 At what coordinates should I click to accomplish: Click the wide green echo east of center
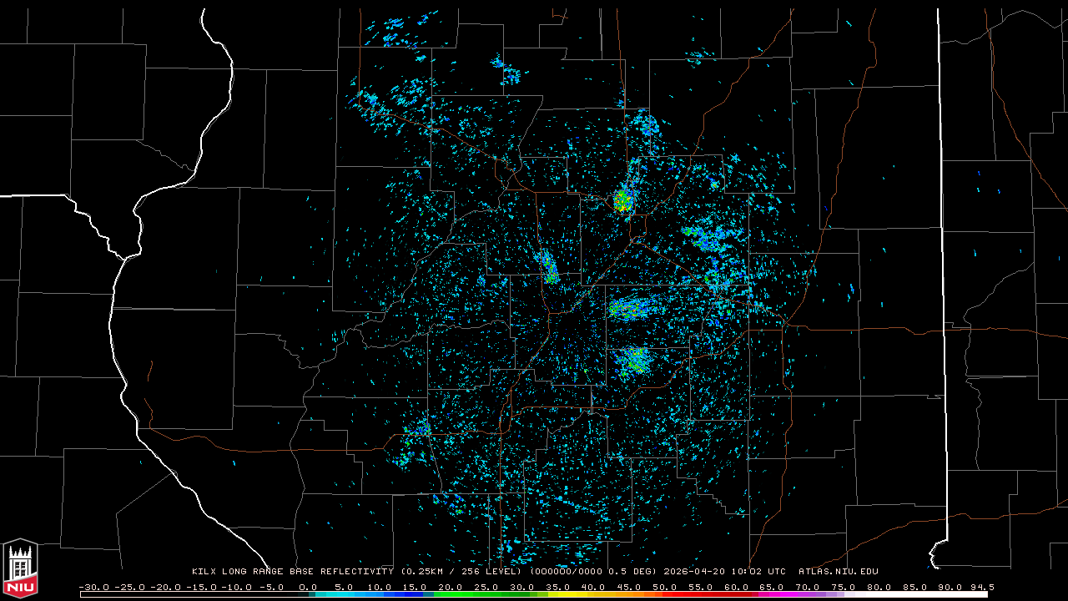tap(631, 309)
